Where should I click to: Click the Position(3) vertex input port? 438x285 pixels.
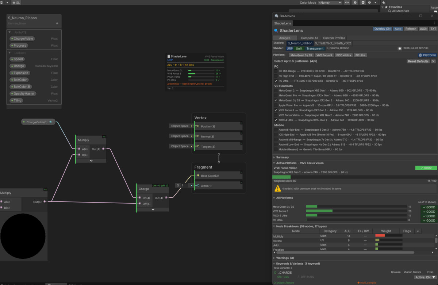pos(198,126)
